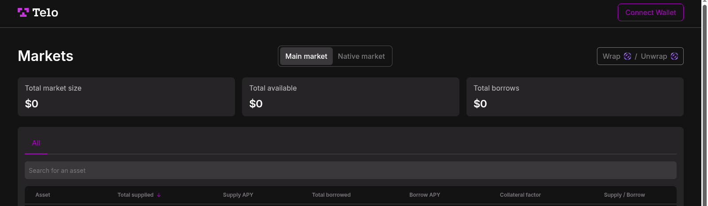Click the Telo brand name text
The height and width of the screenshot is (206, 708).
click(x=46, y=12)
